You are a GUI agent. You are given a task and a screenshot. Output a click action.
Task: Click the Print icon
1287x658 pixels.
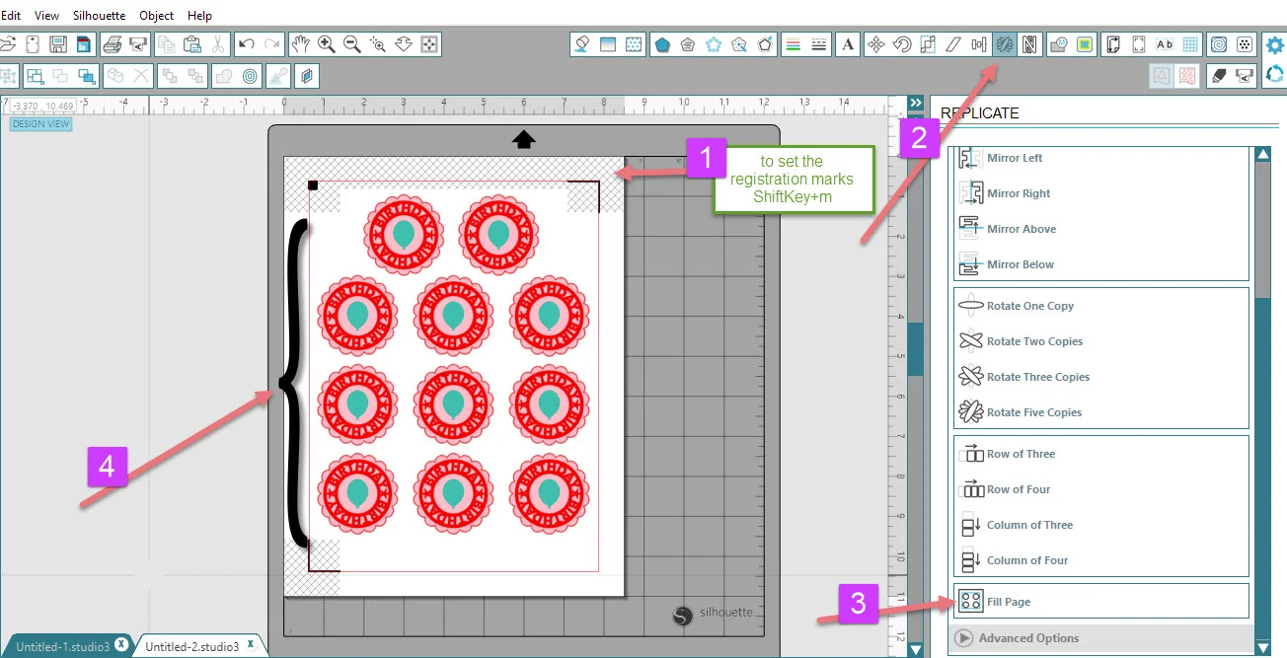113,44
